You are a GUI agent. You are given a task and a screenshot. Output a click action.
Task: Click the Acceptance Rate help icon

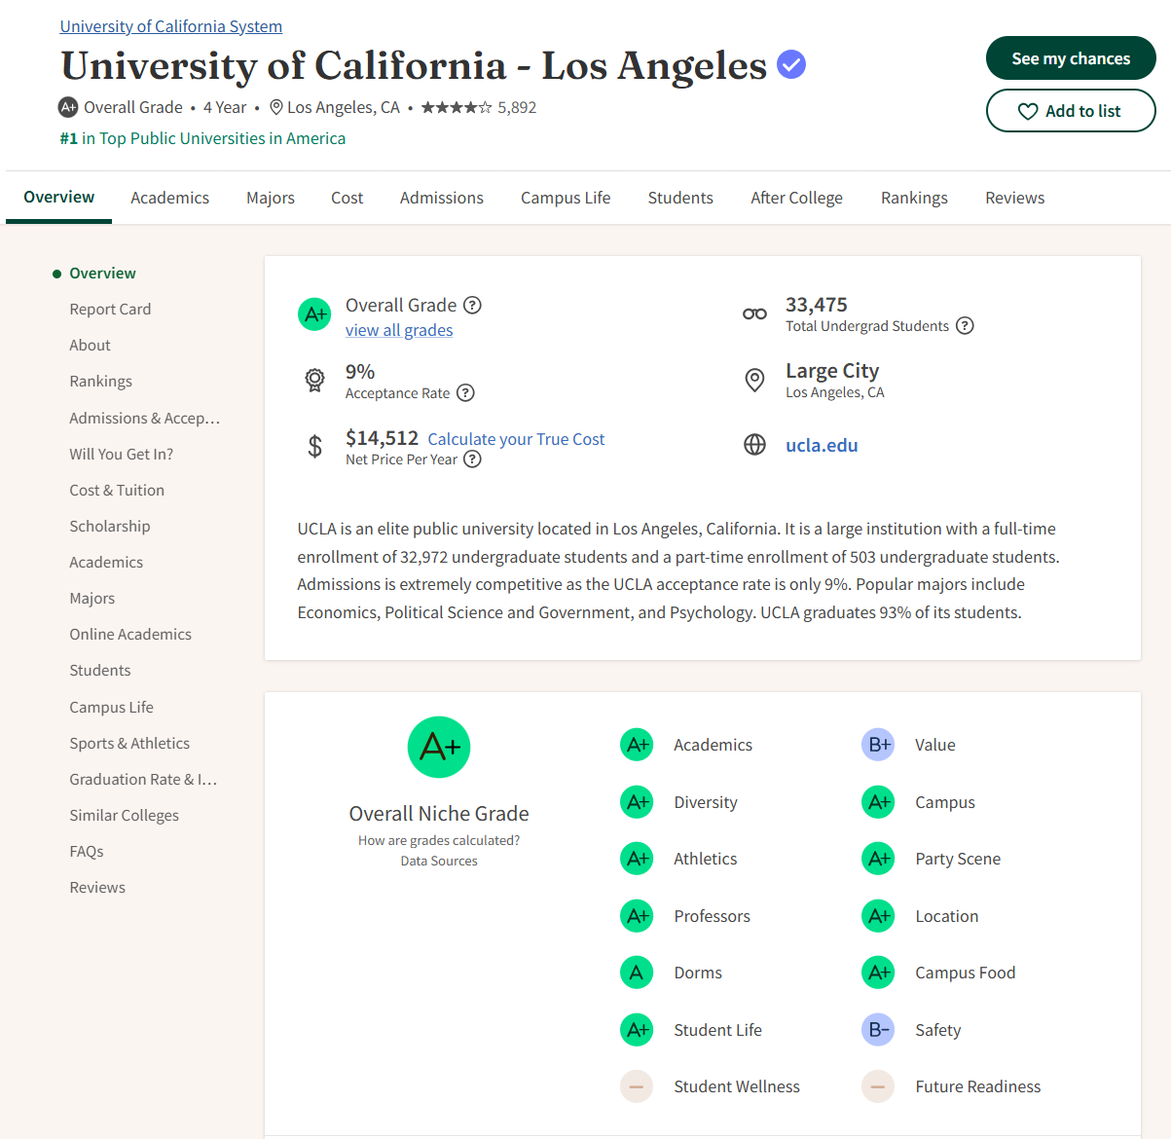[465, 393]
